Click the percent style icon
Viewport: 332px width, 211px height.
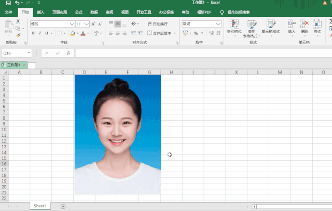click(x=195, y=33)
